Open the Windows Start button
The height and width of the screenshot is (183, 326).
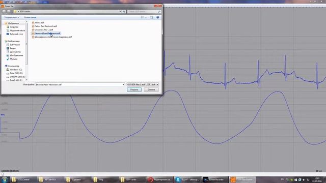[5, 179]
